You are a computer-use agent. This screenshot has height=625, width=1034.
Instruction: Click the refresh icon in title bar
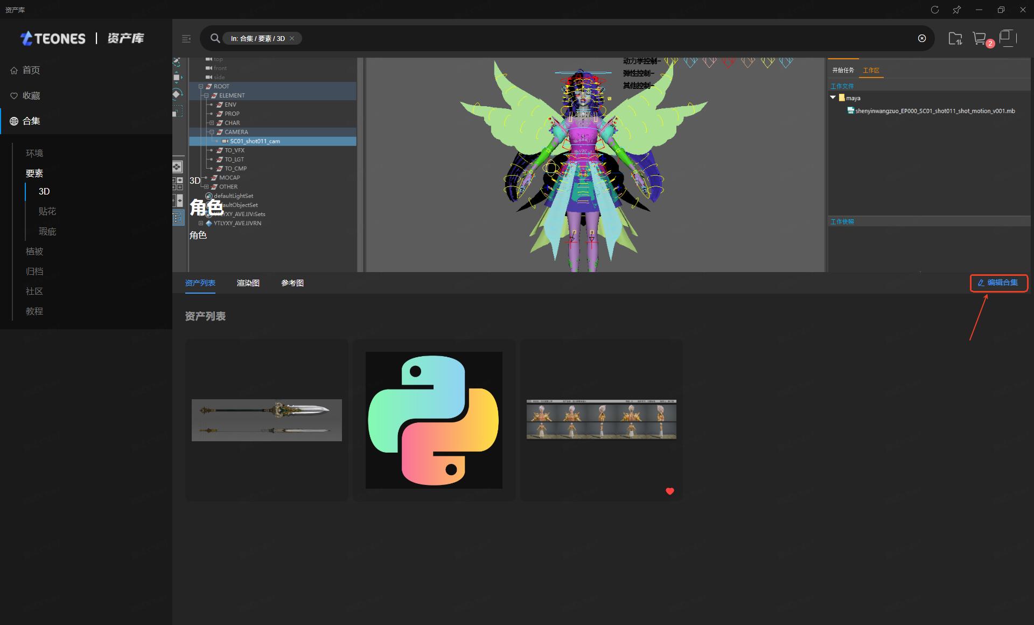point(935,10)
